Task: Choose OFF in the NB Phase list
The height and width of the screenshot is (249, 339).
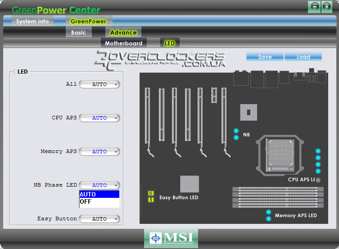Action: coord(99,201)
